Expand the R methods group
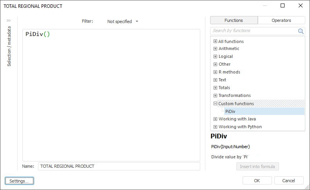The width and height of the screenshot is (310, 190). pyautogui.click(x=215, y=72)
